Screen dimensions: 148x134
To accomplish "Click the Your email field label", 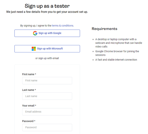I will [x=29, y=106].
